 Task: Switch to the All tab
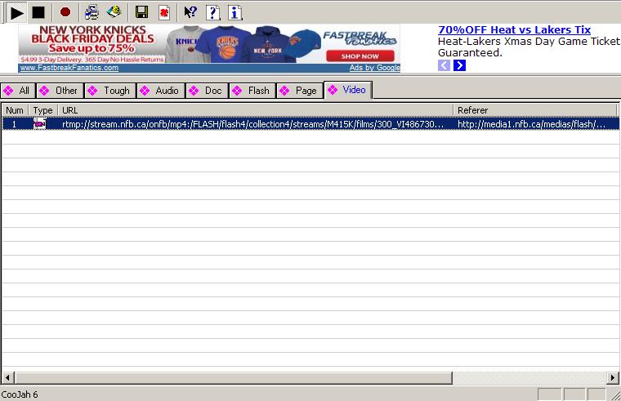(x=18, y=91)
